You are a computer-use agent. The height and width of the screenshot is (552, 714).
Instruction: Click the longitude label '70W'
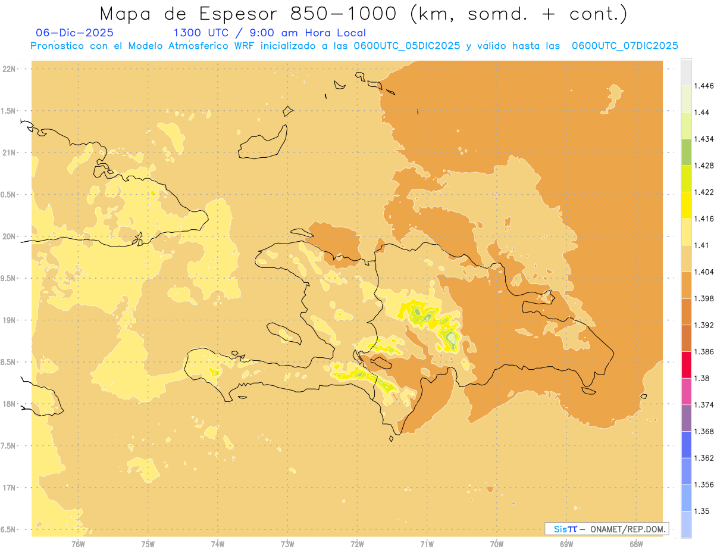(497, 544)
